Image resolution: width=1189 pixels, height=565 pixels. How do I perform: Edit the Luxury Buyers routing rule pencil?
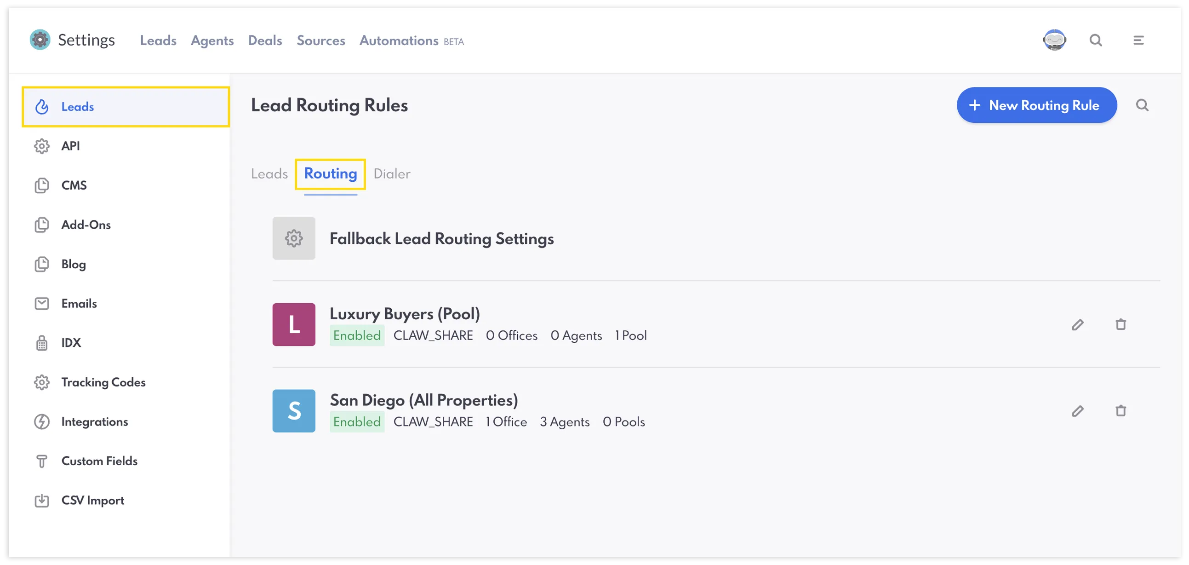click(1078, 325)
